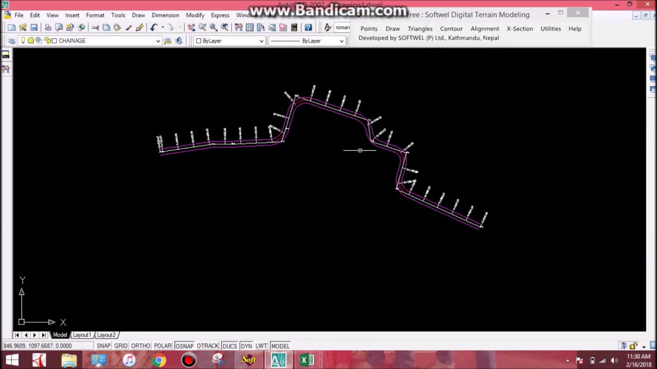Click the Windows Start button

12,360
